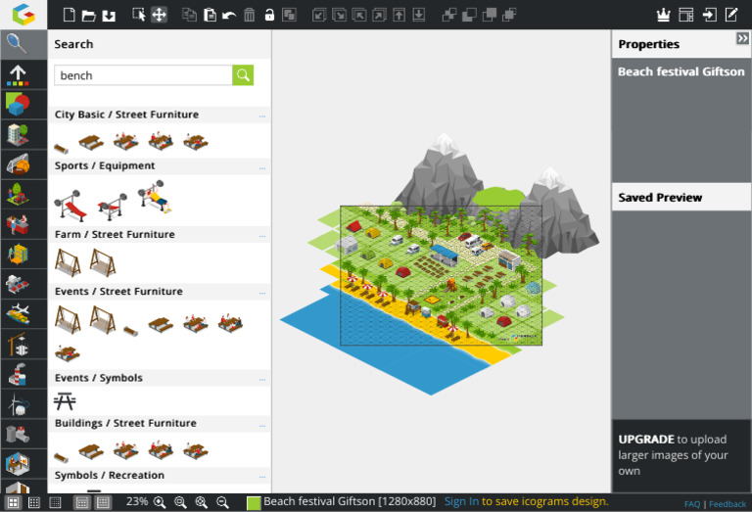Click the paste clipboard icon
The image size is (752, 512).
[x=210, y=15]
